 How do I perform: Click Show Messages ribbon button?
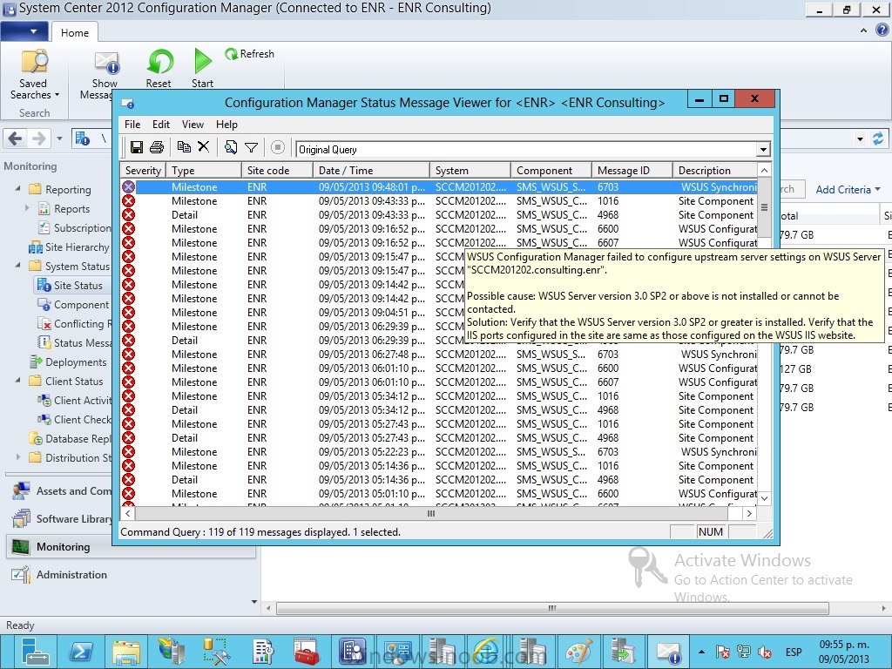point(103,75)
